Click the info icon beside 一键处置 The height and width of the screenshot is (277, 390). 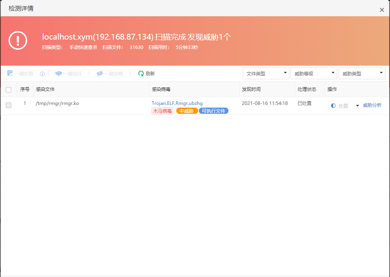click(x=42, y=73)
